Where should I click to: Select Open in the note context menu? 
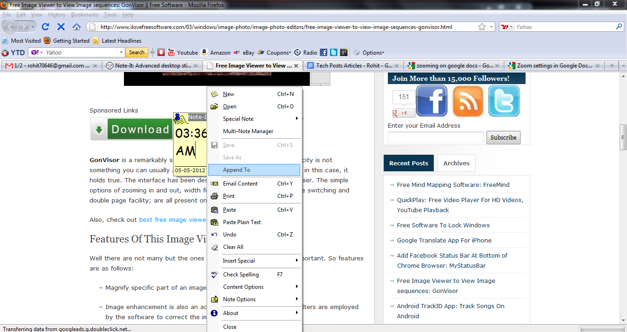click(x=255, y=107)
